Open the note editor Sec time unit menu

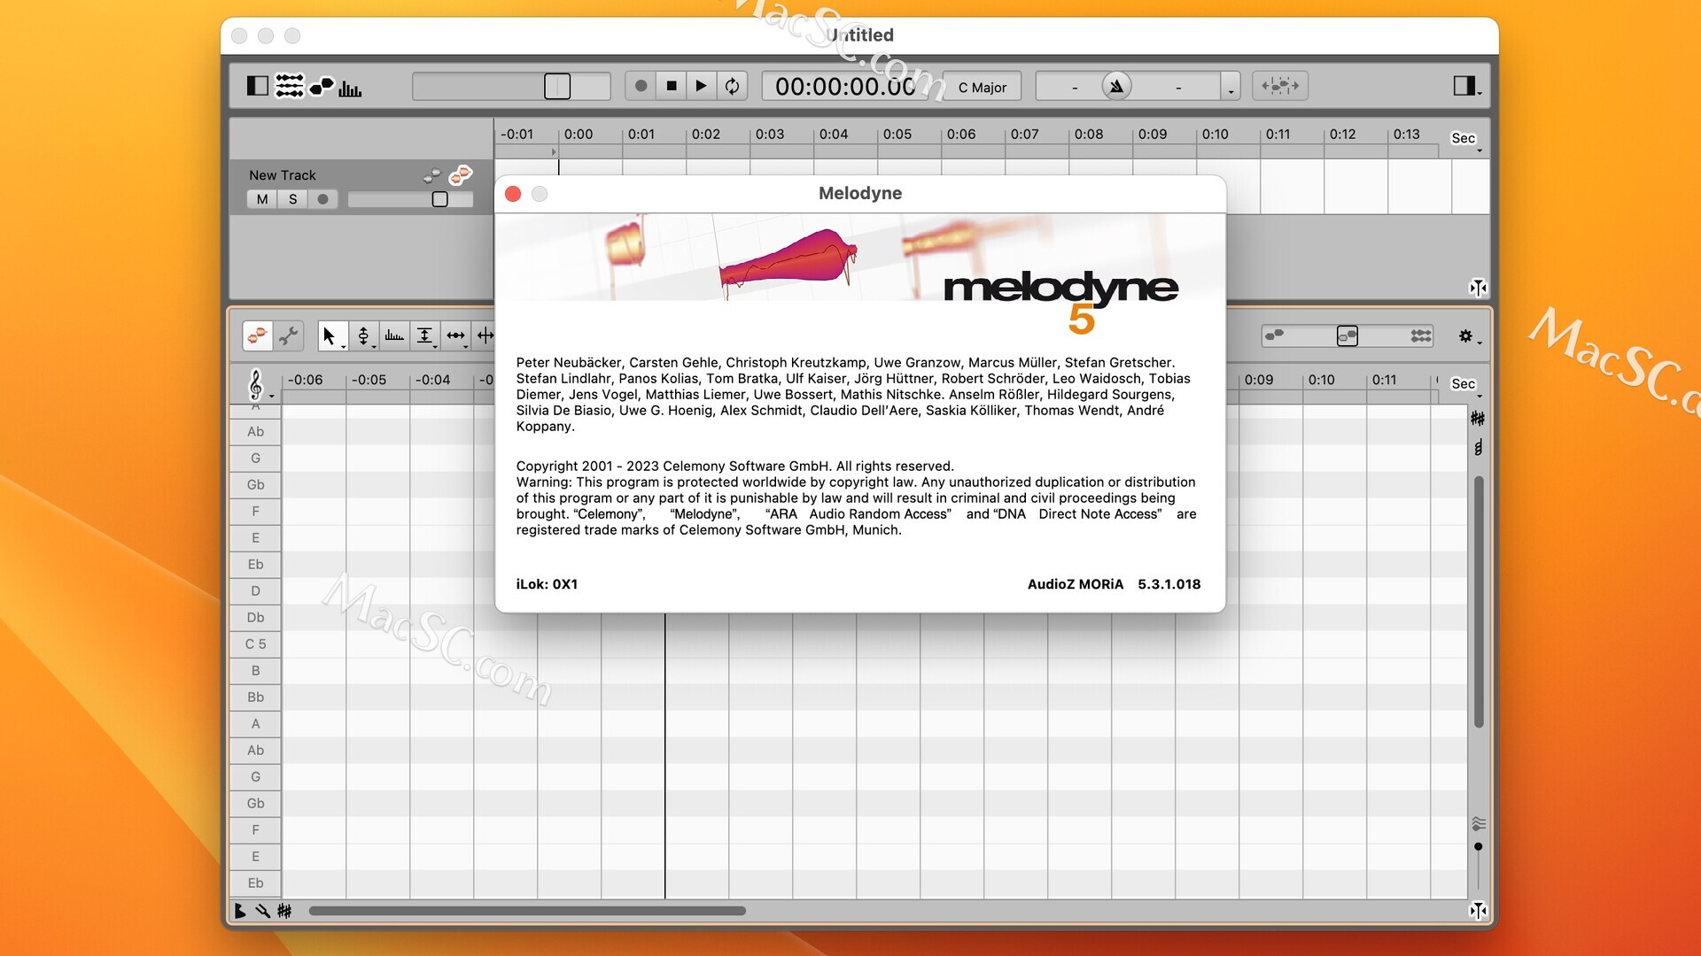point(1466,384)
